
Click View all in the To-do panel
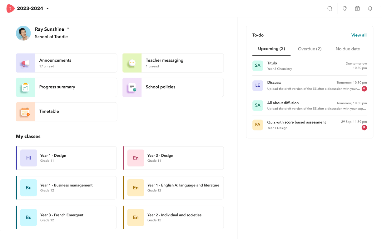[359, 35]
